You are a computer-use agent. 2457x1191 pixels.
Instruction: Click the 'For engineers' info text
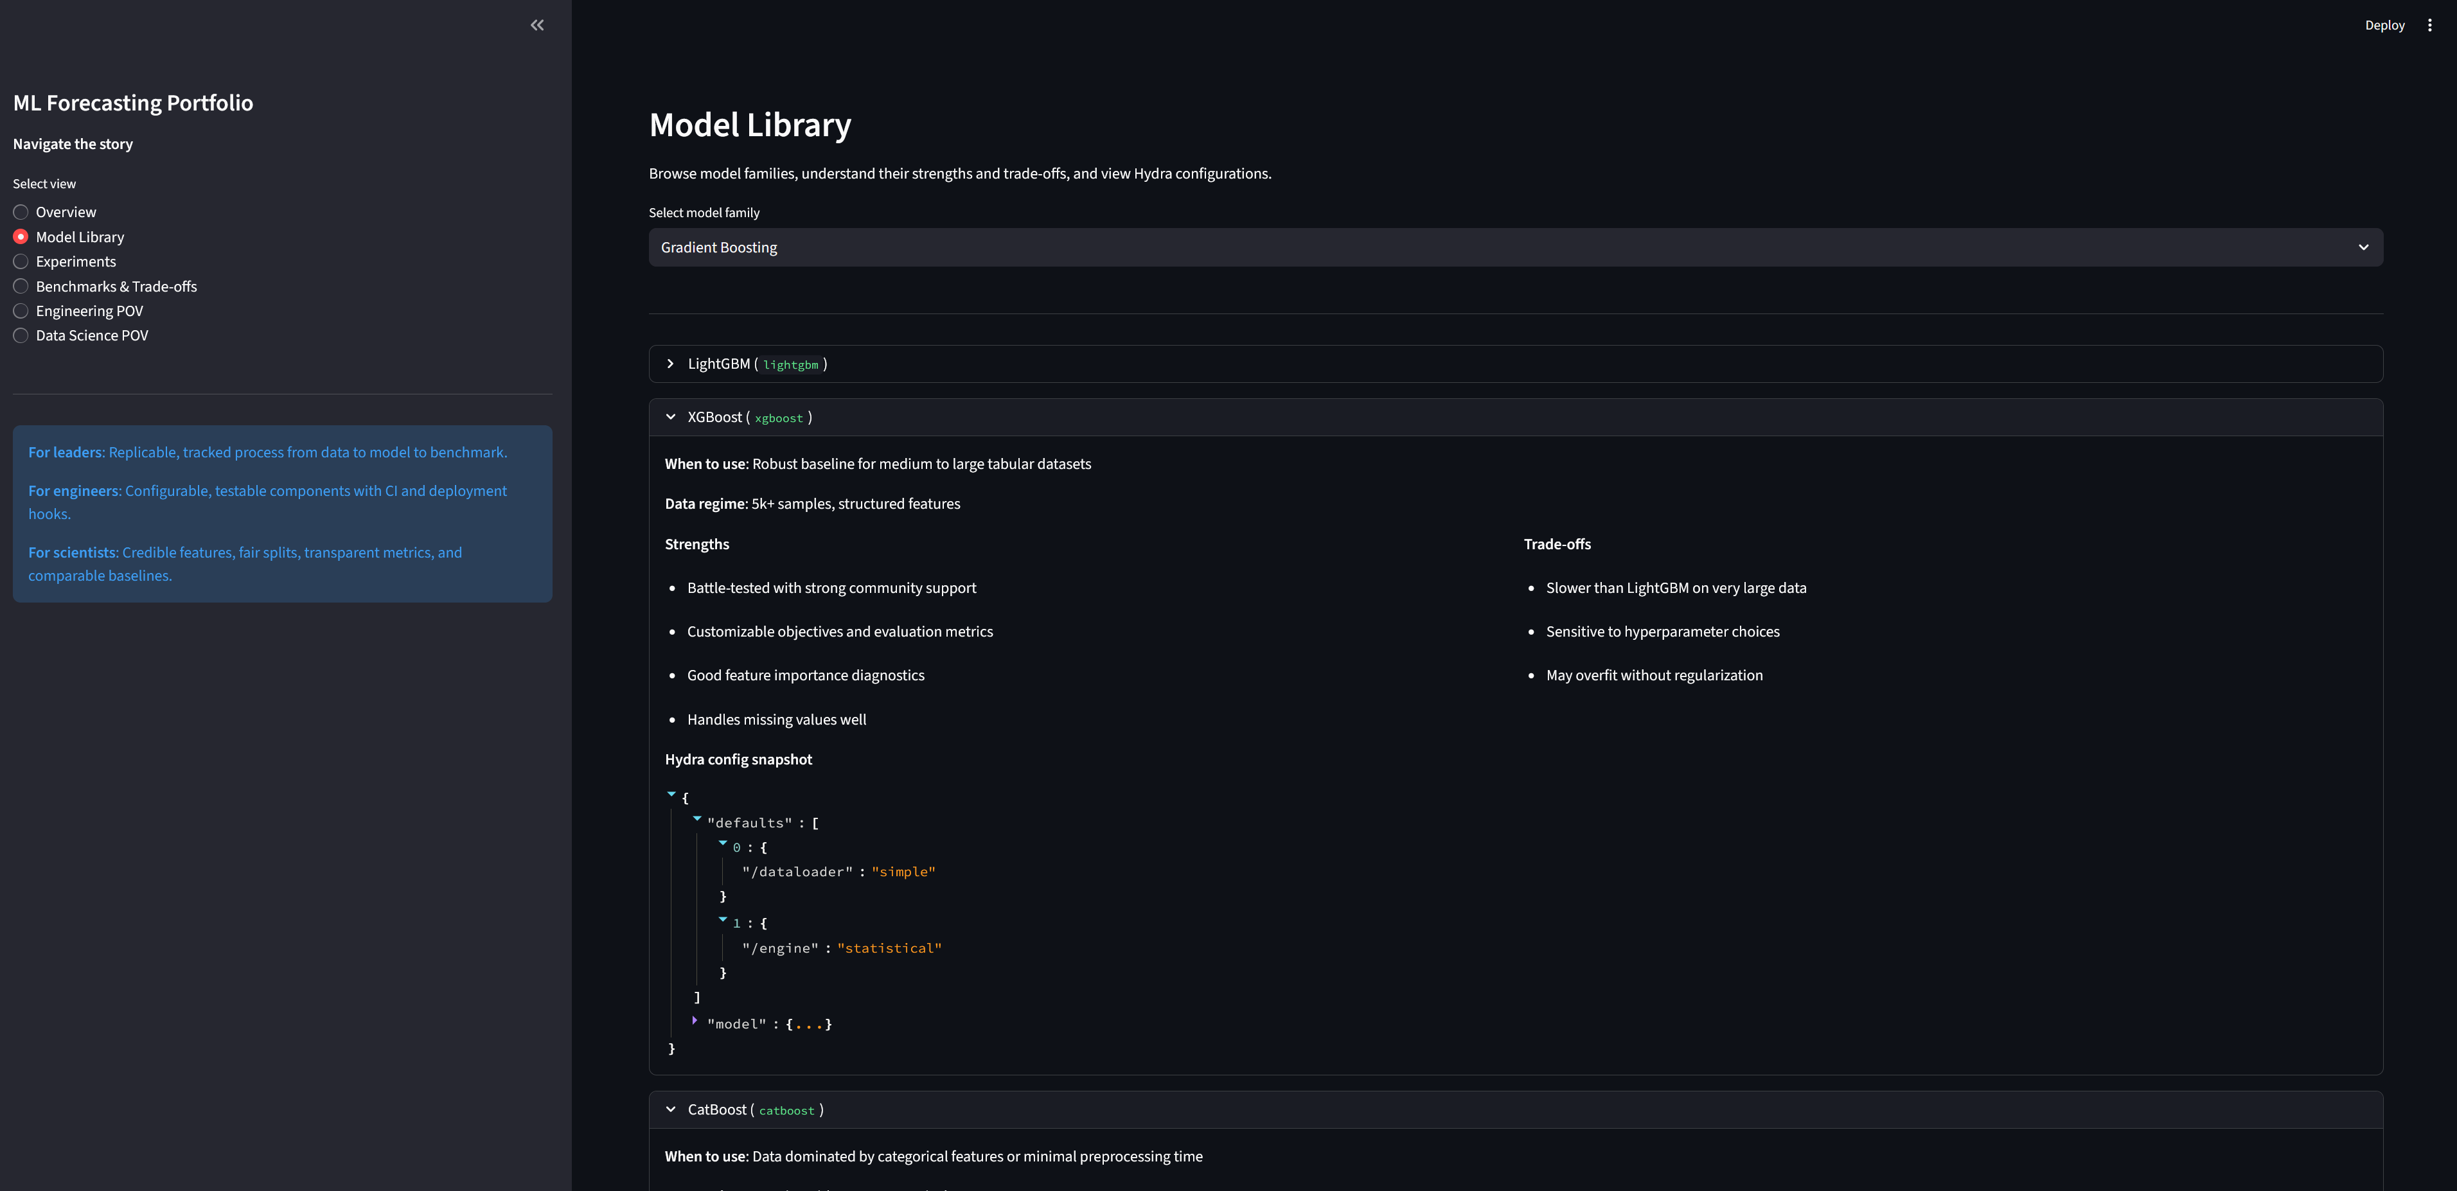tap(268, 502)
